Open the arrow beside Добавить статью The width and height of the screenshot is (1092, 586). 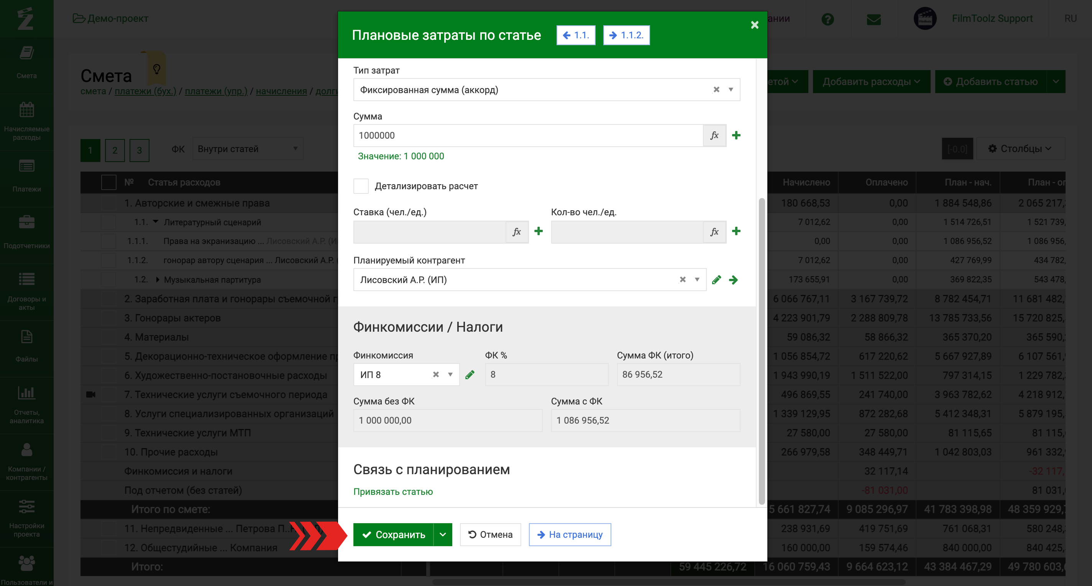coord(1056,81)
